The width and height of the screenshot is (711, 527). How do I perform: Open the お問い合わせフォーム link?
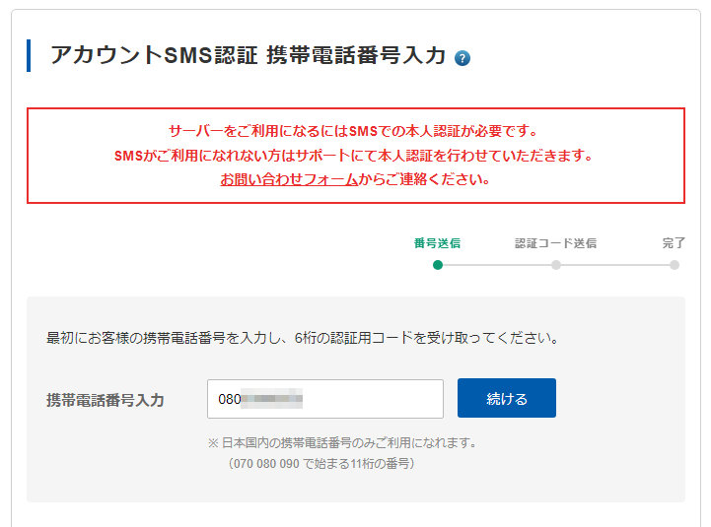(288, 180)
